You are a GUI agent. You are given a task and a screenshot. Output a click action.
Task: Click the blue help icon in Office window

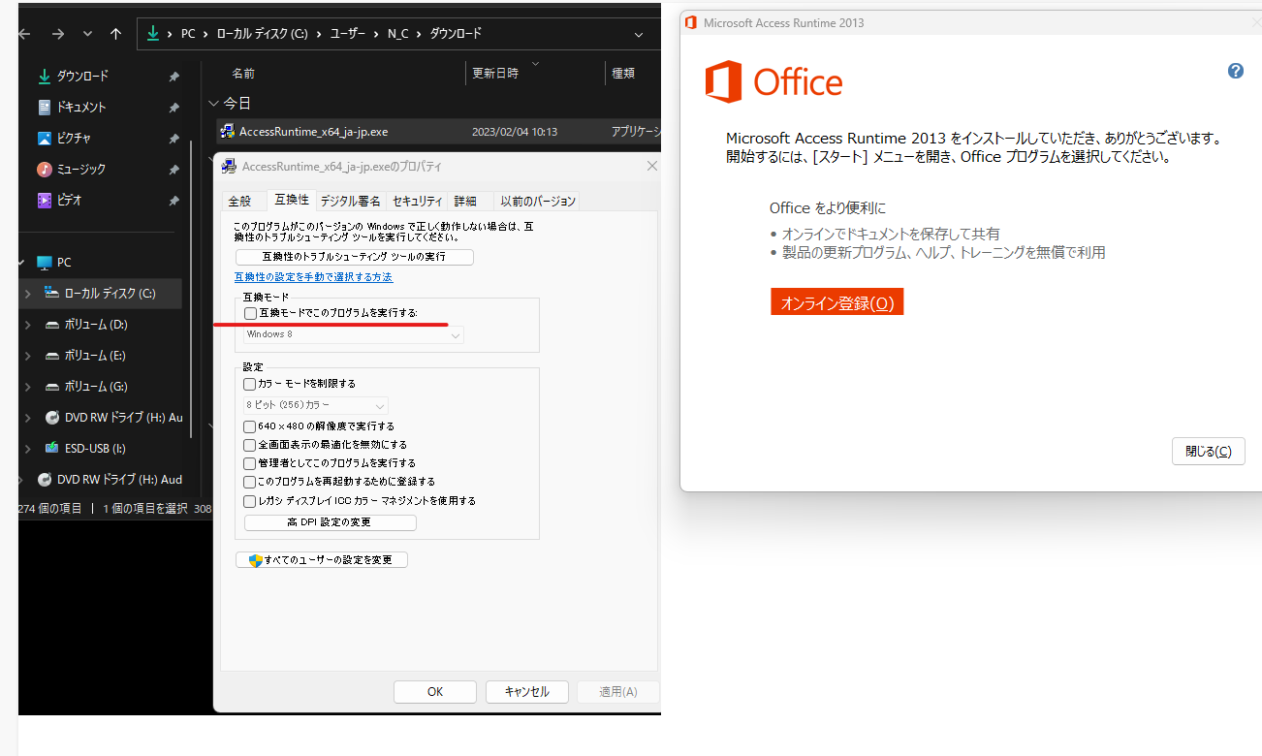tap(1236, 71)
